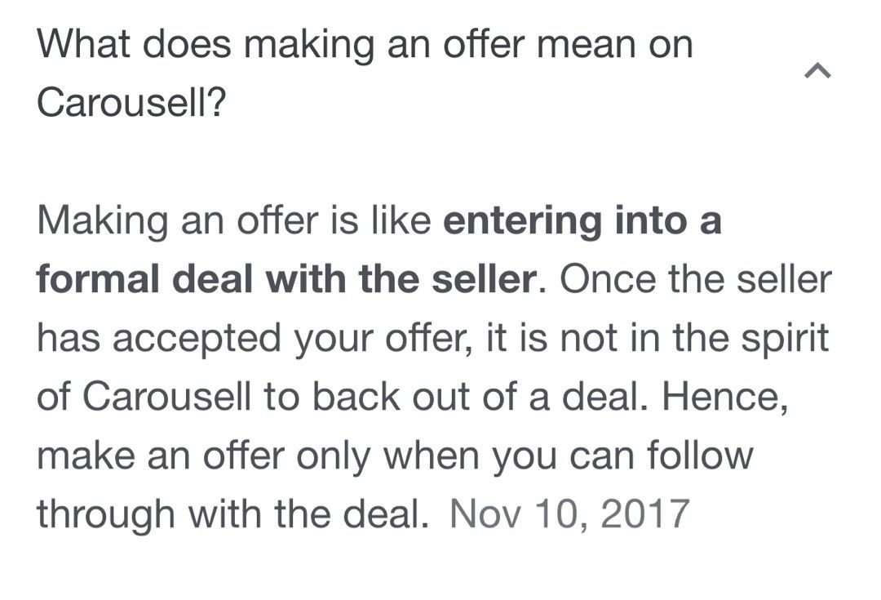The image size is (881, 600).
Task: Click the phrase 'Once the seller'
Action: pos(696,279)
